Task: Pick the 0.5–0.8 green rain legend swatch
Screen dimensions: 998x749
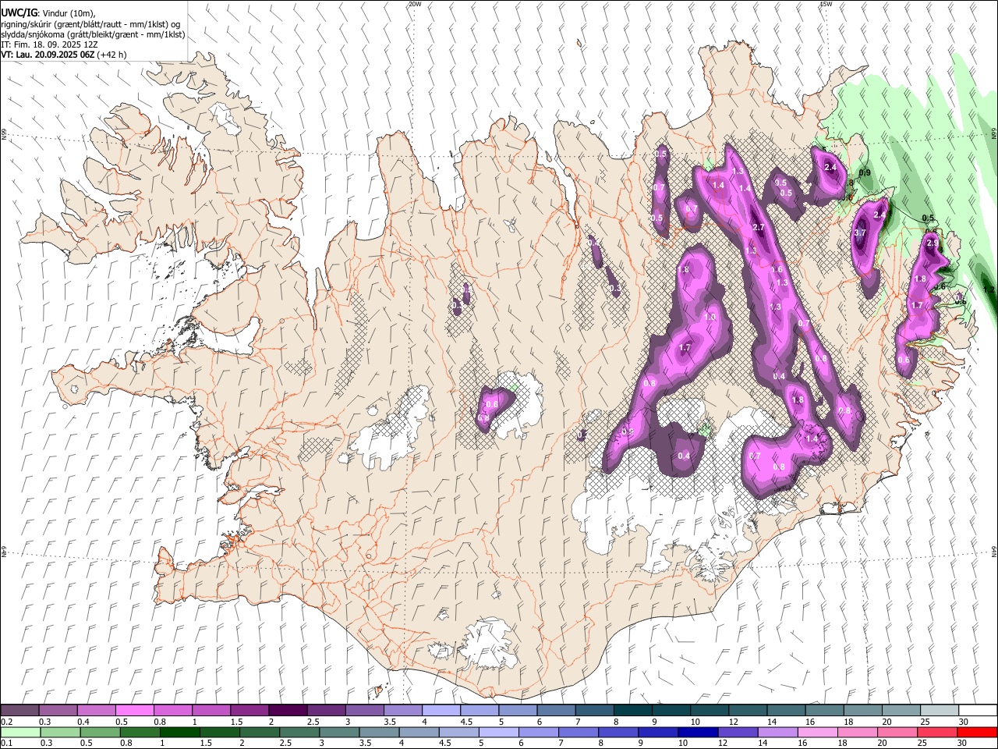Action: tap(100, 732)
